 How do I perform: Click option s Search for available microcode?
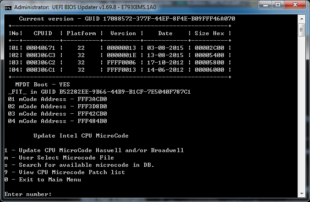coord(79,165)
